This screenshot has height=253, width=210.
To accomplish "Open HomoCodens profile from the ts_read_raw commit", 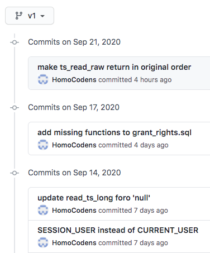I will 74,80.
